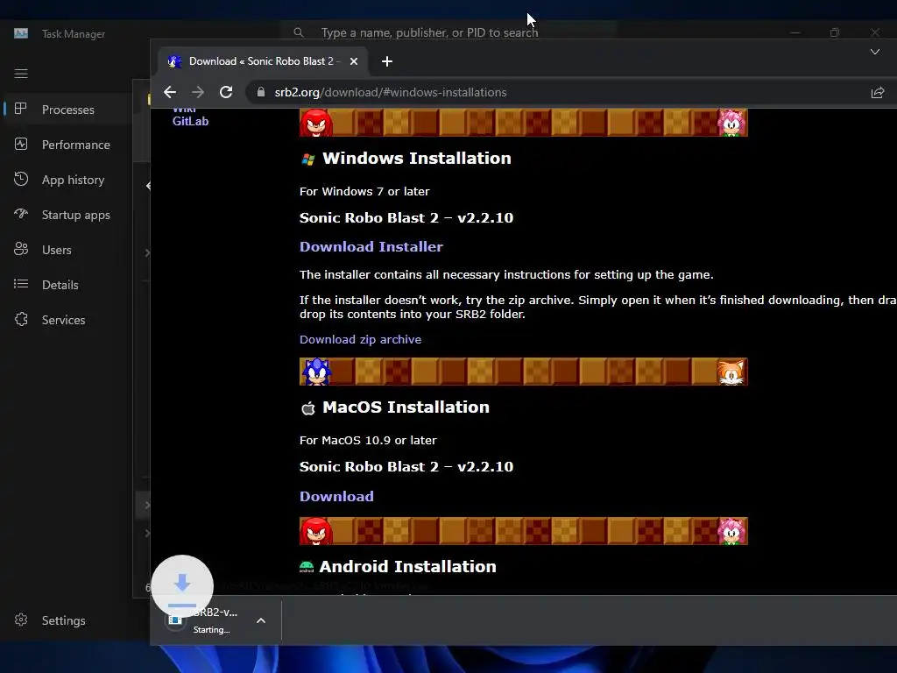This screenshot has height=673, width=897.
Task: Open the tab search chevron in browser
Action: click(875, 52)
